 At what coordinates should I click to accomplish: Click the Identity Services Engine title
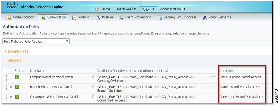(42, 7)
